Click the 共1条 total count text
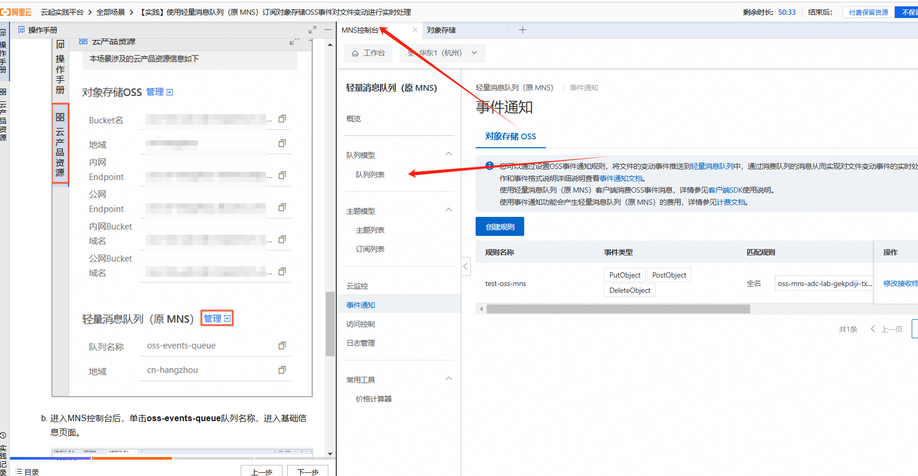The width and height of the screenshot is (918, 476). point(848,329)
